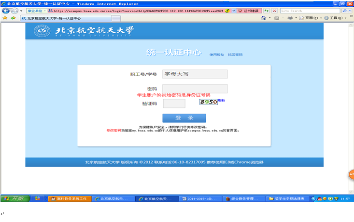Click the 职工号/学号 input field
The width and height of the screenshot is (354, 222).
pos(195,74)
